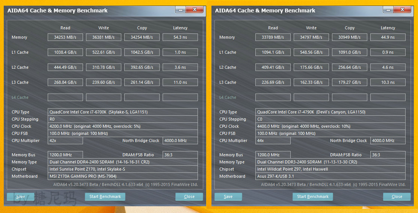418x213 pixels.
Task: Select L1 Cache Latency 0.9 ns
Action: pos(388,52)
